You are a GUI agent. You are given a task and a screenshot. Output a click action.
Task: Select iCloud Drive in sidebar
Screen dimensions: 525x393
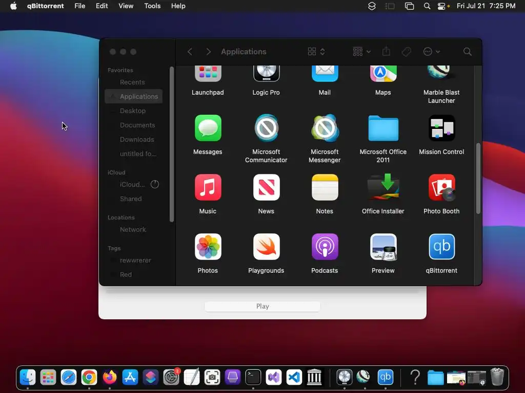tap(134, 184)
